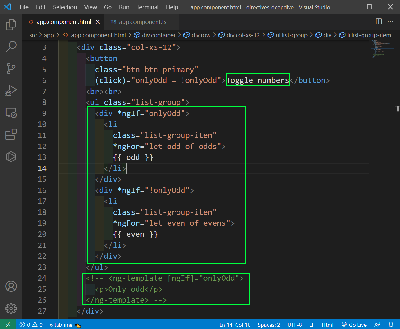
Task: Open the Go menu
Action: [x=108, y=7]
